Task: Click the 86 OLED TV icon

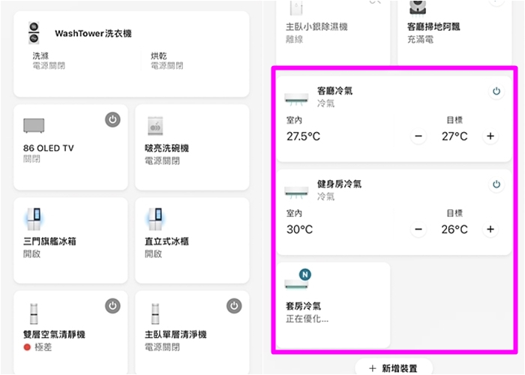Action: 34,124
